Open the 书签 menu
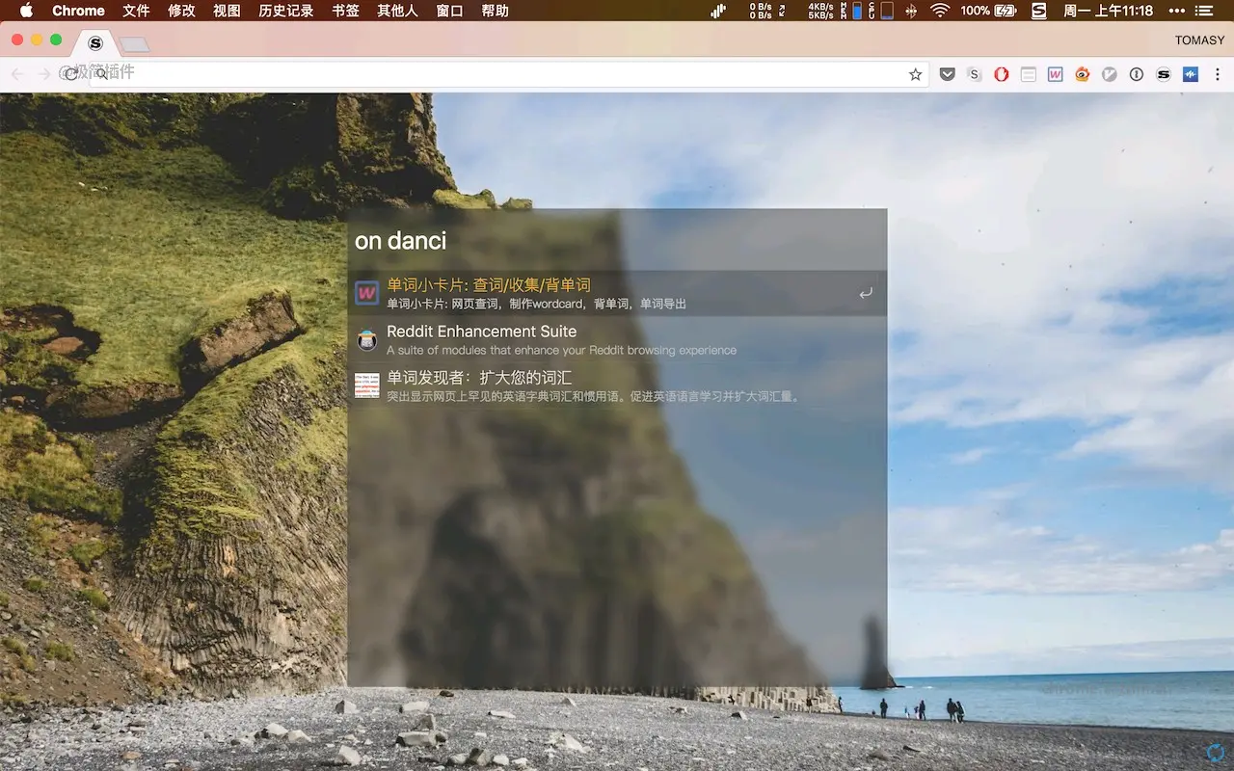This screenshot has height=771, width=1234. [x=346, y=11]
